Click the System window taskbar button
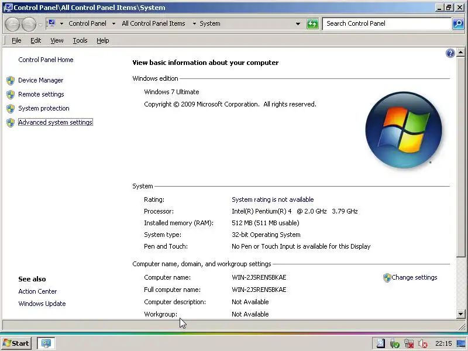 click(x=46, y=343)
